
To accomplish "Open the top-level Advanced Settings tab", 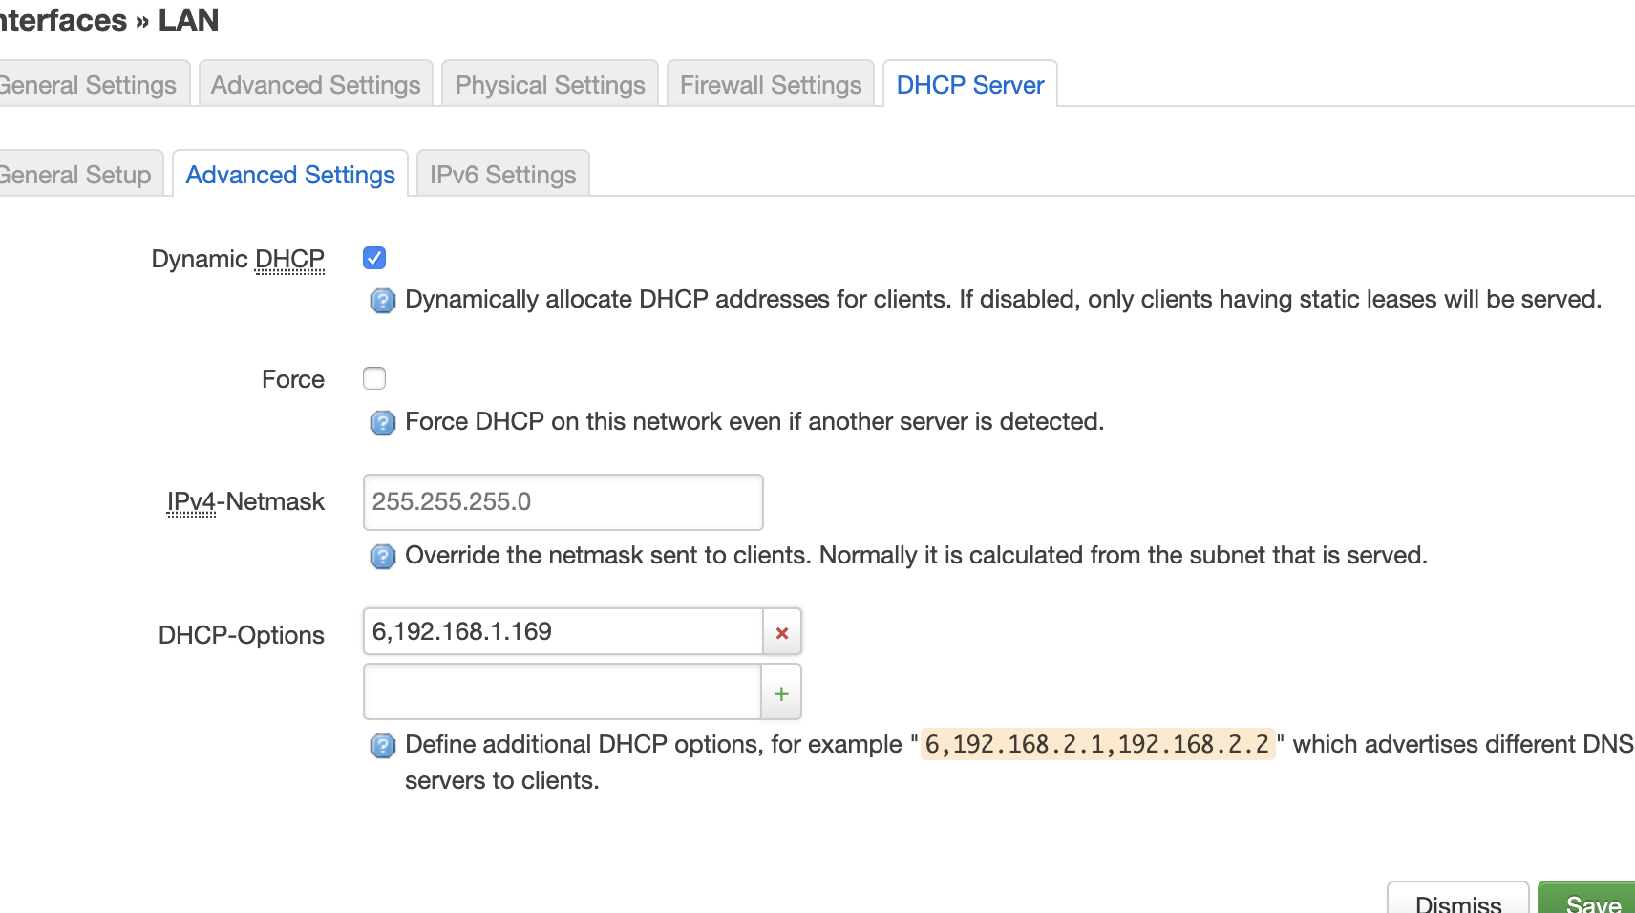I will click(315, 85).
